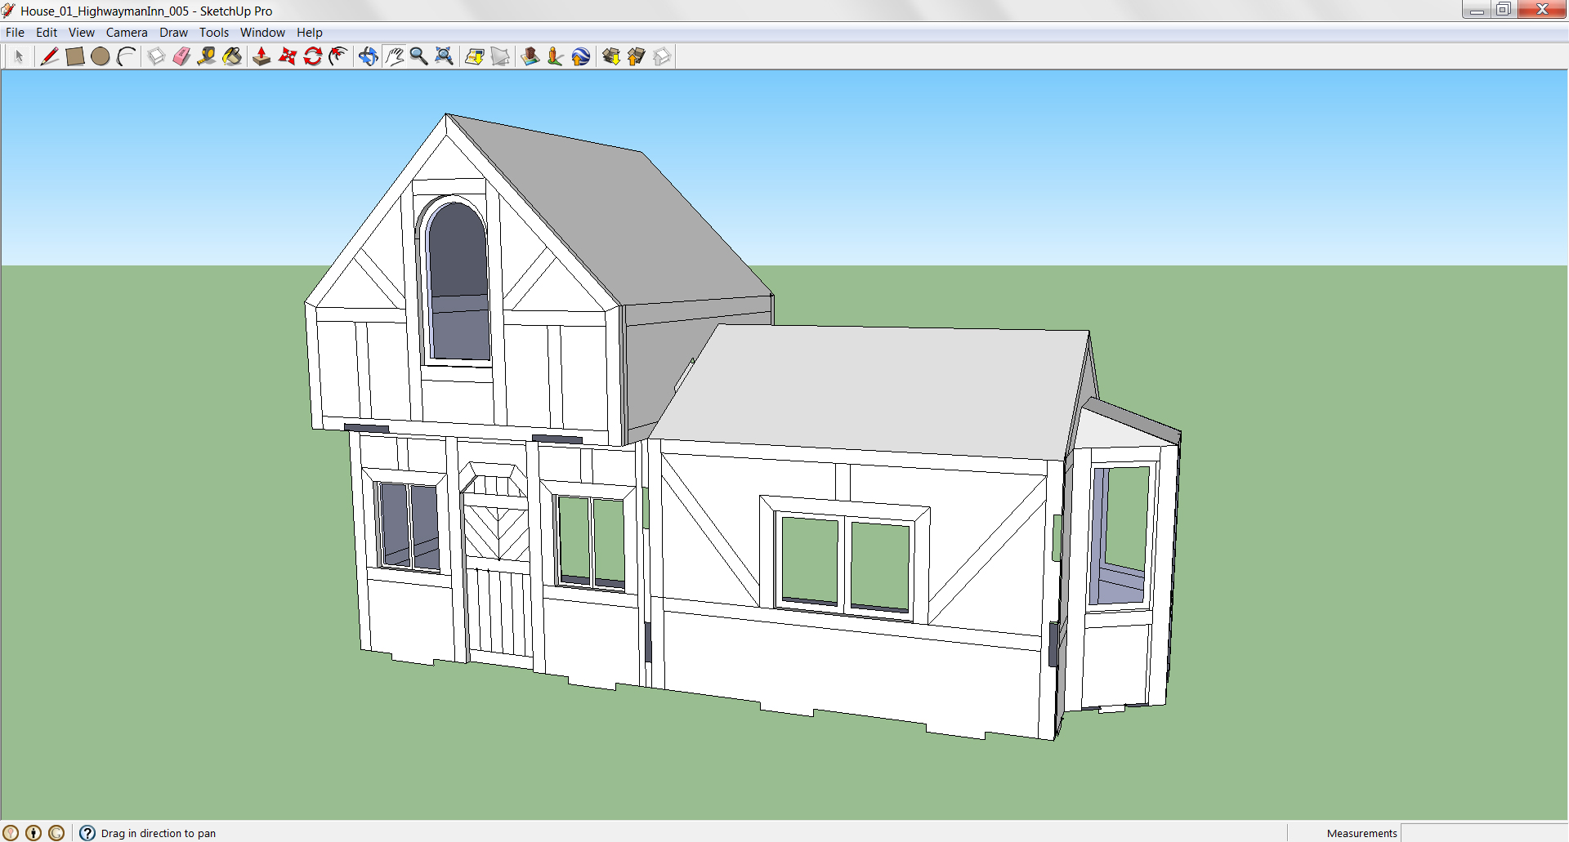
Task: Click the geo-location status bar icon
Action: (x=11, y=833)
